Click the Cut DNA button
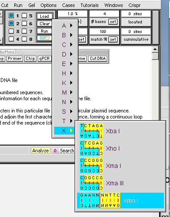This screenshot has width=170, height=217. [x=98, y=59]
